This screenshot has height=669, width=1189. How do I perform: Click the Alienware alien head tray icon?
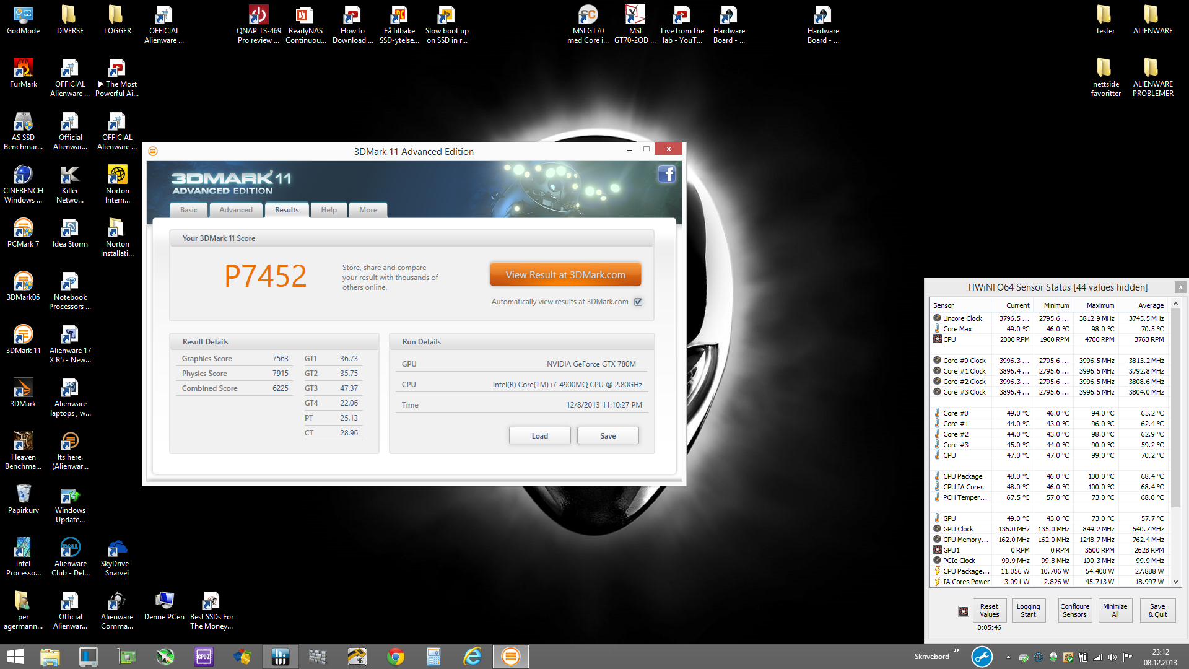click(x=1053, y=657)
